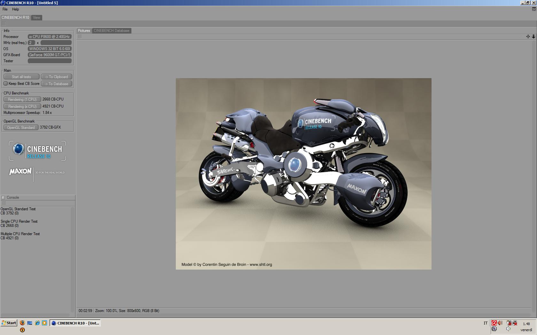
Task: Enable the Keep Best CB Score checkbox
Action: [x=5, y=84]
